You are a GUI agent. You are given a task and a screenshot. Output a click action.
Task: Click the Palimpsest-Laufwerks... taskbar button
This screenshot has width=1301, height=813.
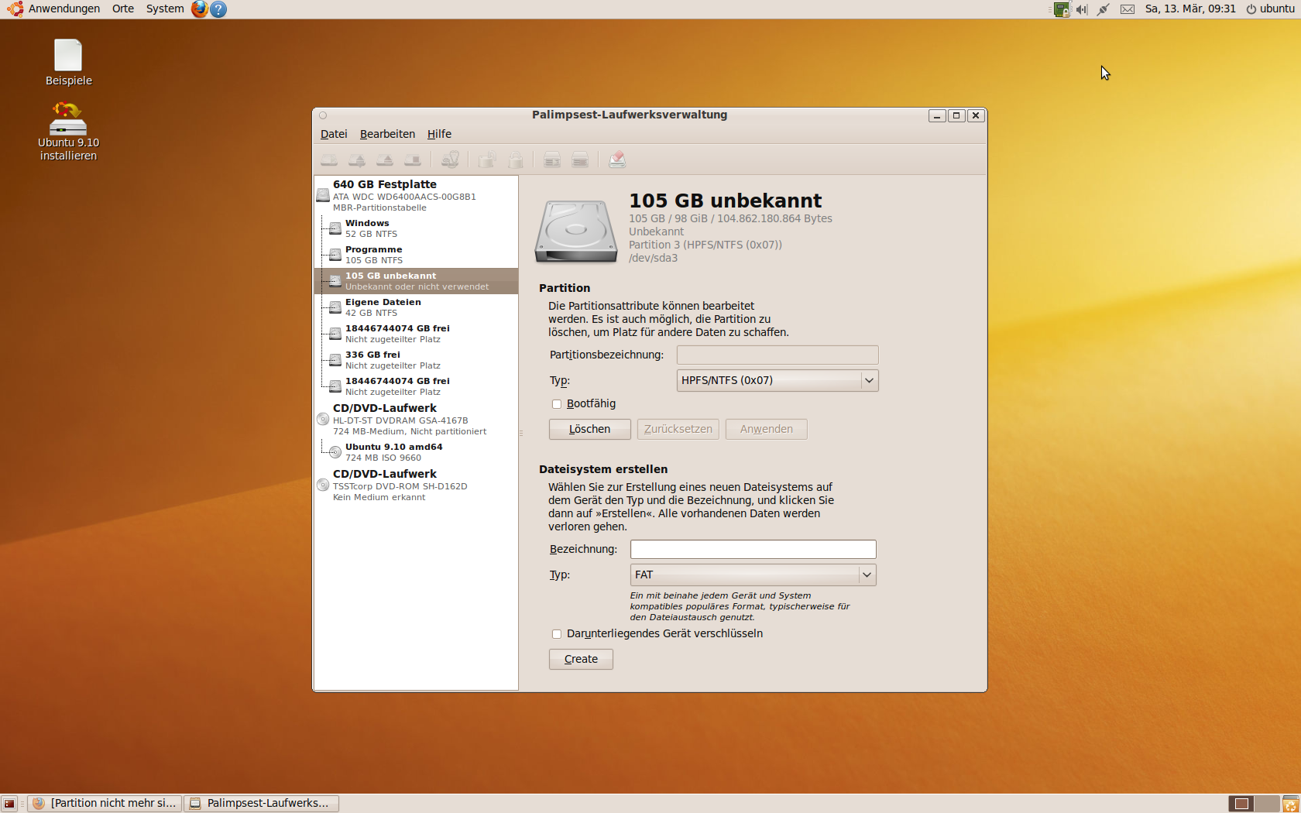coord(261,804)
